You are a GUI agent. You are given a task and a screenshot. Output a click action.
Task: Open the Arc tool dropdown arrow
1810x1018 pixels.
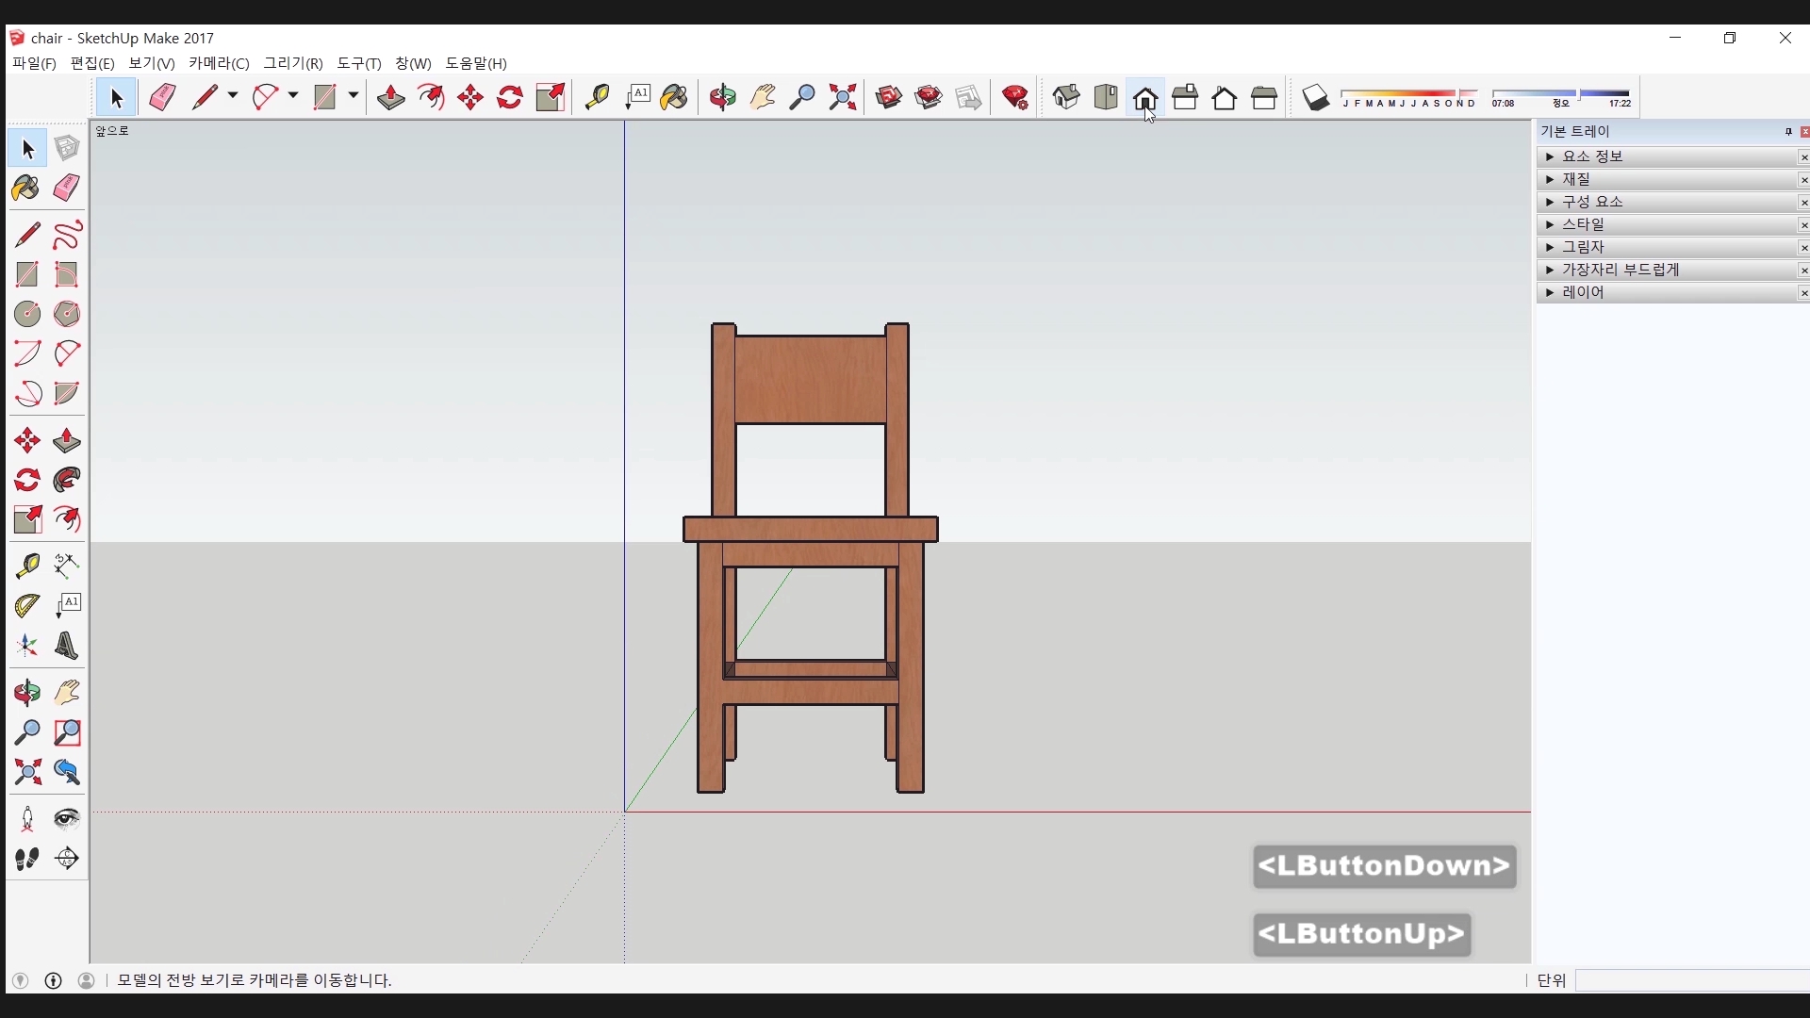tap(293, 96)
